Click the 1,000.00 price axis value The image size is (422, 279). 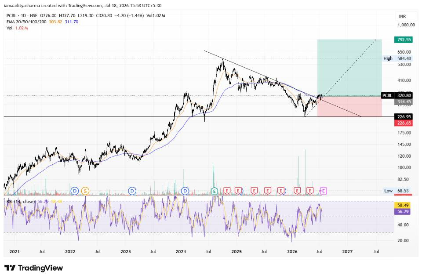(406, 25)
